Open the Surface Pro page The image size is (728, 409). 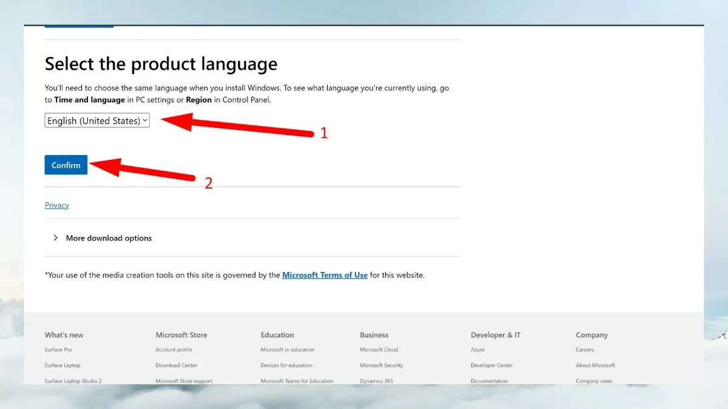tap(58, 349)
